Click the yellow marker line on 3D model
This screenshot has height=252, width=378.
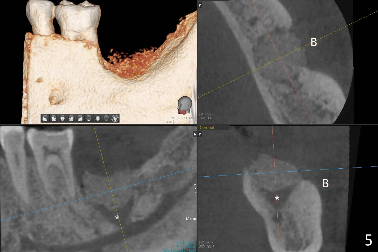tap(135, 67)
